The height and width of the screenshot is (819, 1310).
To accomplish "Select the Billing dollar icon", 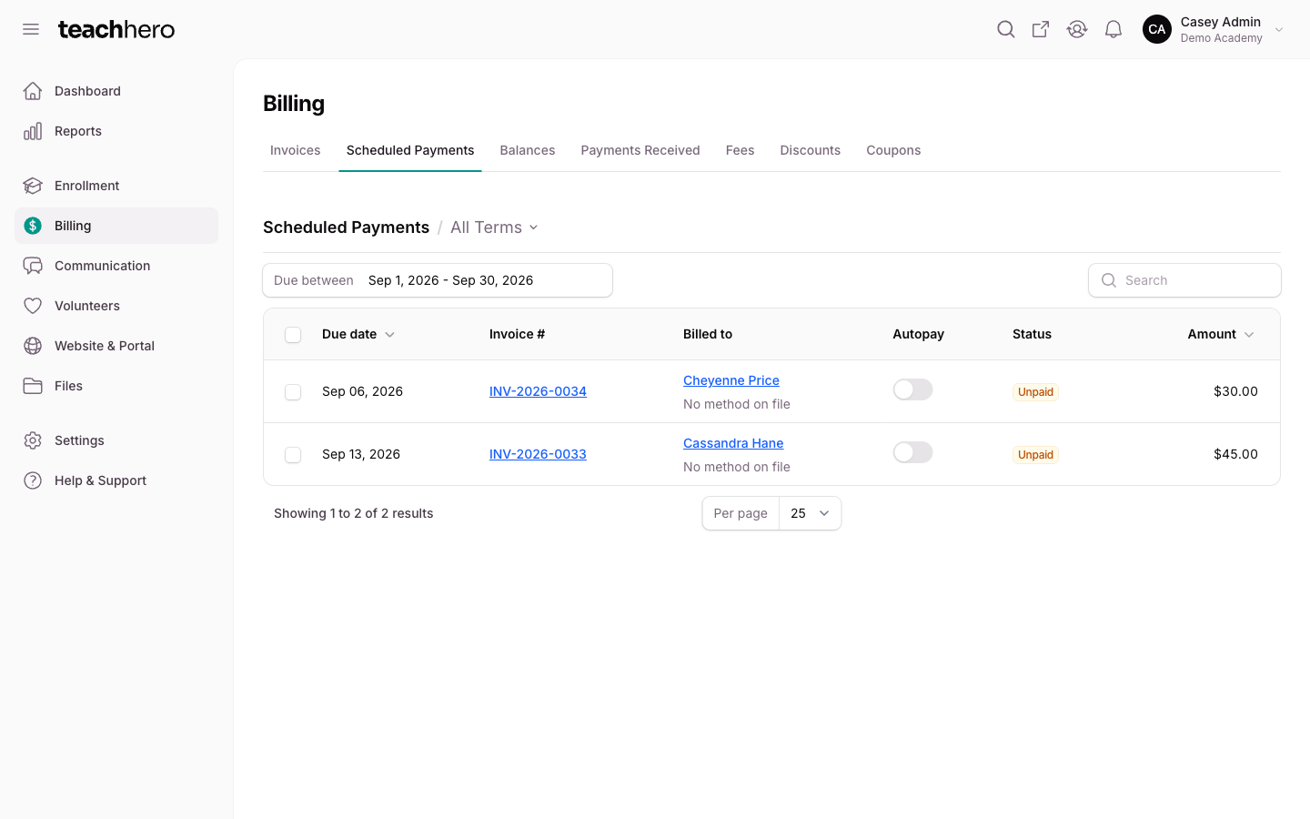I will (33, 226).
